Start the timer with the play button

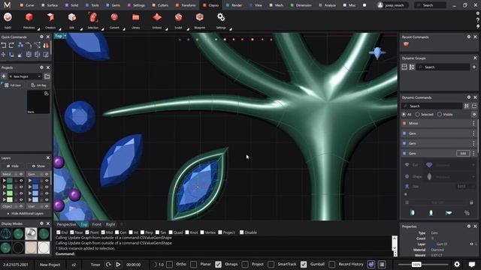point(118,264)
